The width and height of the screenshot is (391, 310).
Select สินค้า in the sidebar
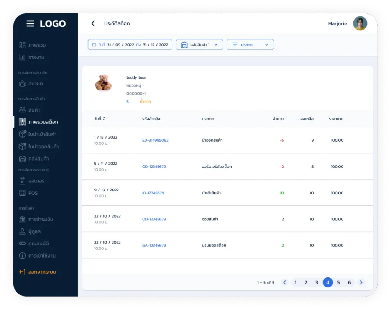[x=30, y=110]
